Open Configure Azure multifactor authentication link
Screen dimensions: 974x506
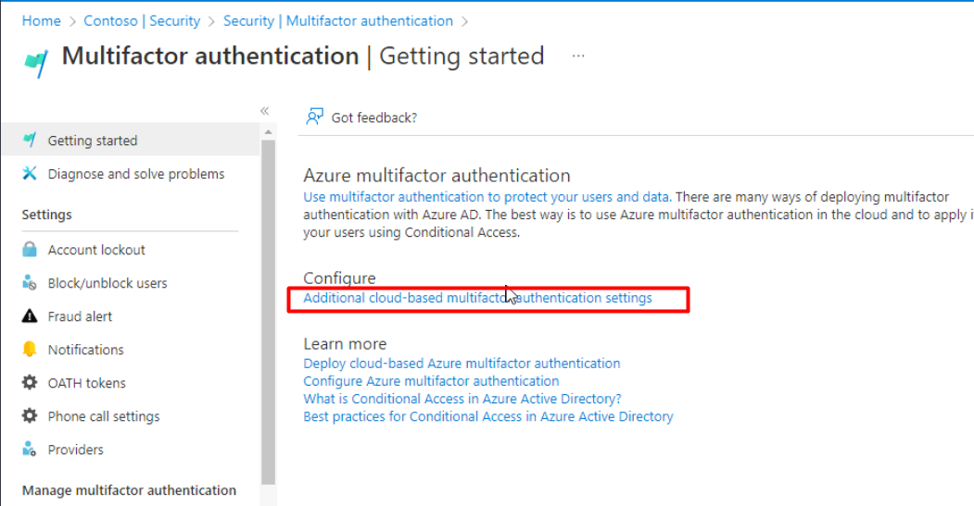point(431,381)
